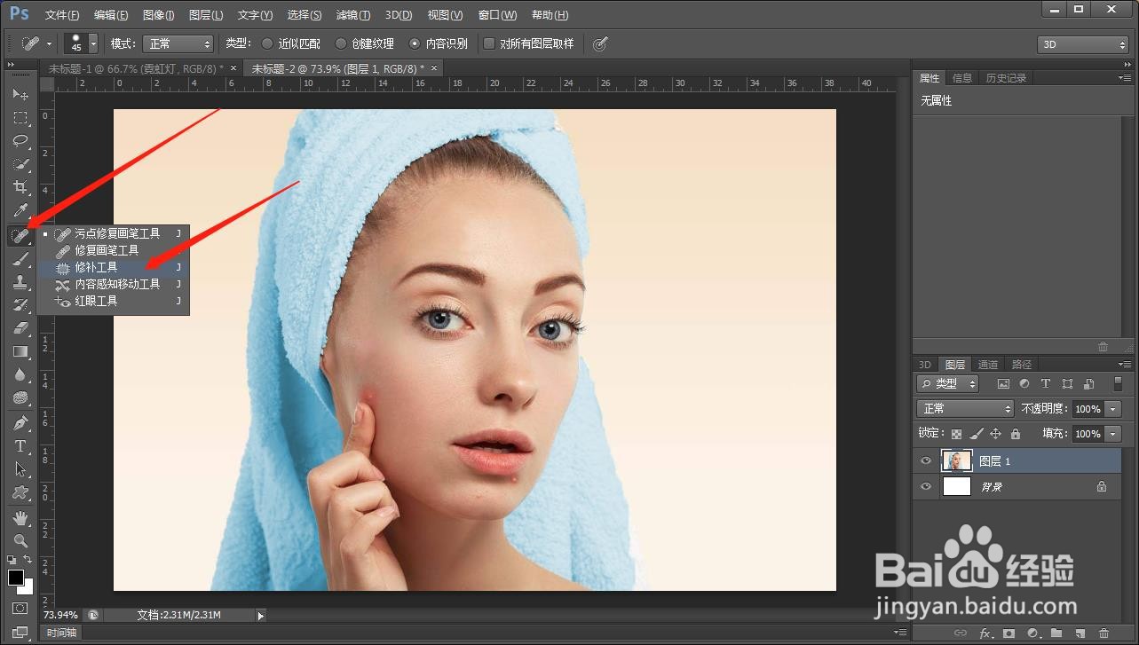
Task: Click the 图层 1 layer thumbnail
Action: [957, 461]
